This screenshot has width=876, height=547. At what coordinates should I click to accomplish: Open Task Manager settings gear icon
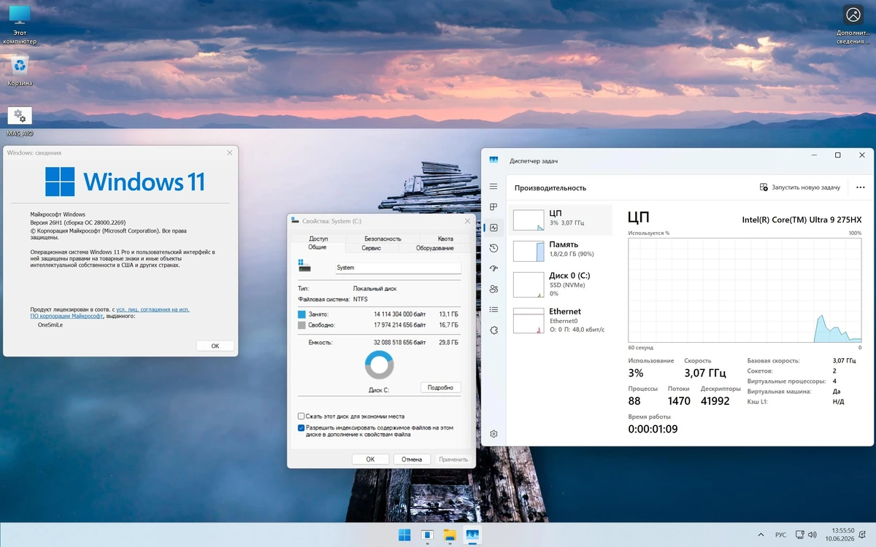point(493,433)
